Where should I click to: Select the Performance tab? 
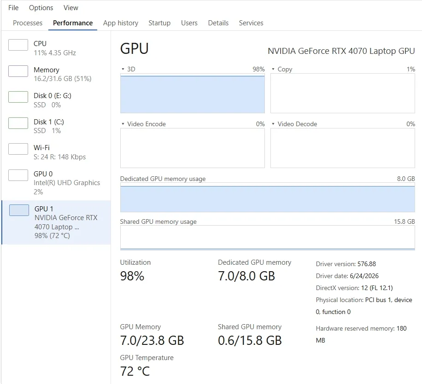click(x=73, y=23)
